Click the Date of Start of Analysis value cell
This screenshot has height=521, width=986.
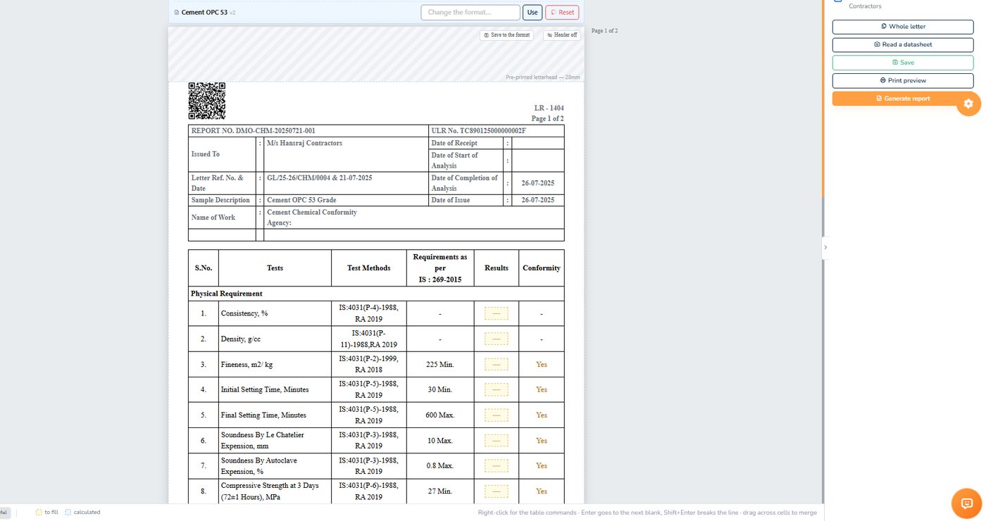click(x=538, y=161)
